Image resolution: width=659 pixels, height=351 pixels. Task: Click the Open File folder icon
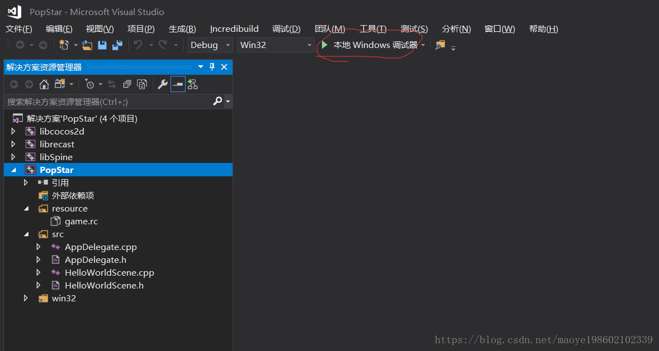click(87, 45)
